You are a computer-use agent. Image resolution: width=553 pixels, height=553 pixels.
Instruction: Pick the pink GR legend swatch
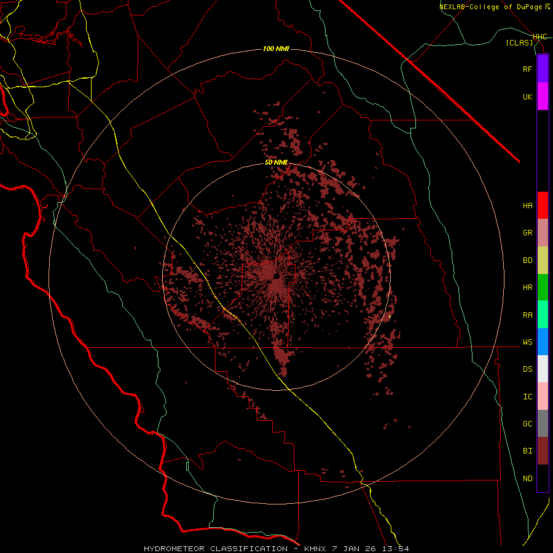point(543,233)
